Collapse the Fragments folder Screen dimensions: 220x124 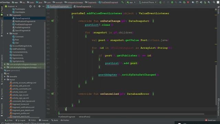[8, 15]
